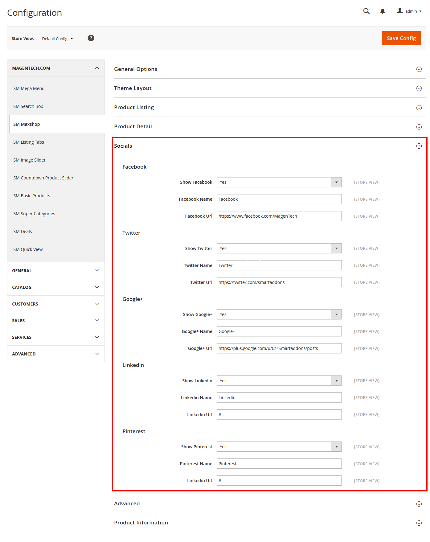The image size is (430, 542).
Task: Click the Linkedin Name input field
Action: (279, 398)
